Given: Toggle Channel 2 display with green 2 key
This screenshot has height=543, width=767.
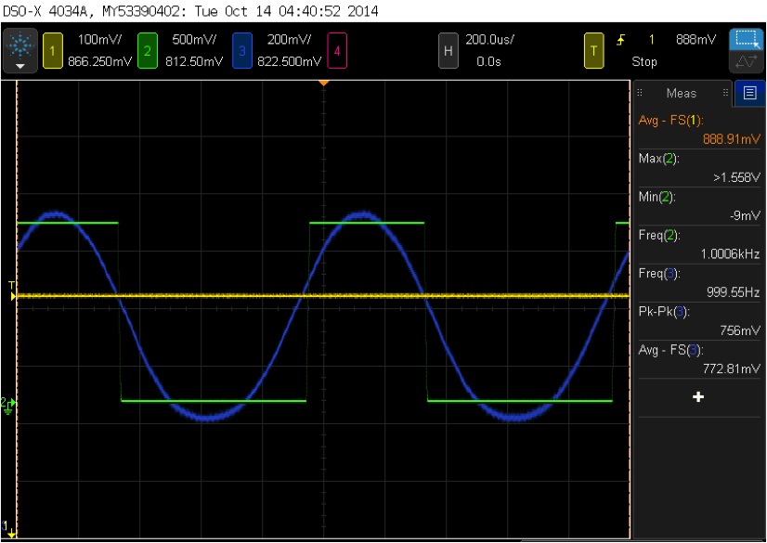Looking at the screenshot, I should (x=148, y=51).
